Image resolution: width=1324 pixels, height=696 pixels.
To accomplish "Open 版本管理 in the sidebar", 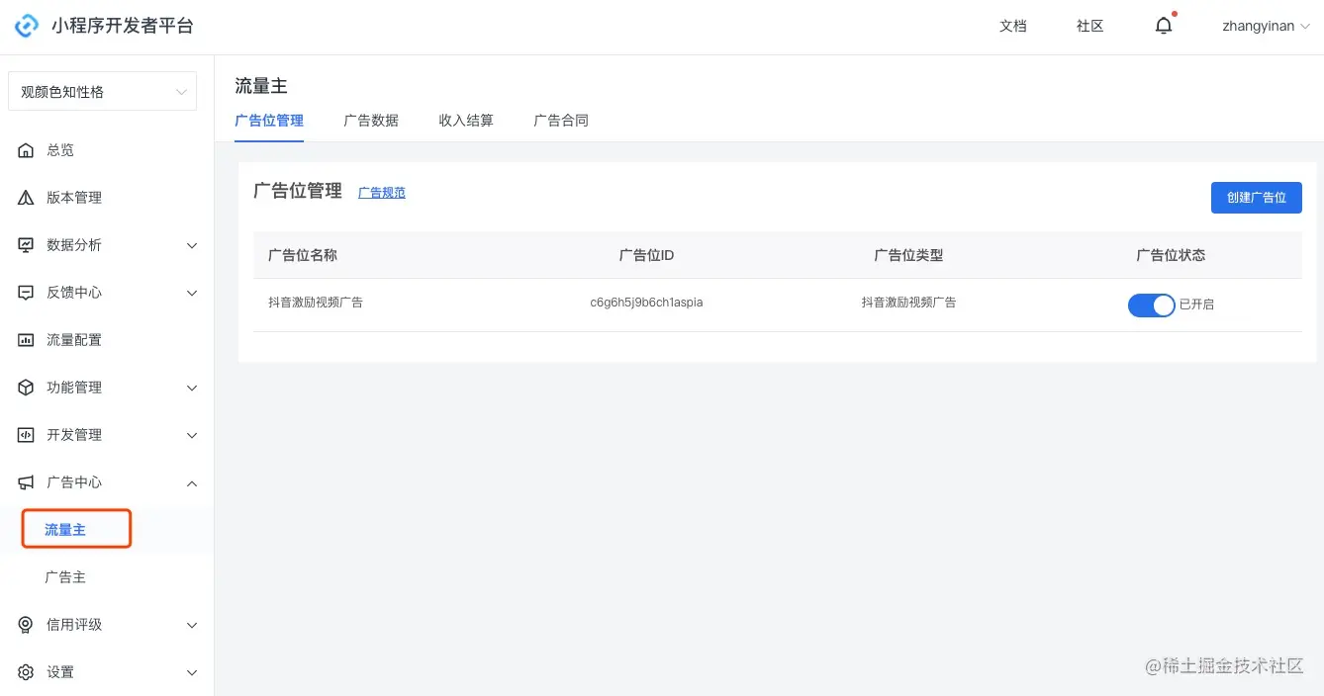I will [x=74, y=198].
